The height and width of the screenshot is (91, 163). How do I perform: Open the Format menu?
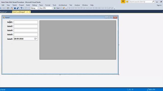click(48, 5)
